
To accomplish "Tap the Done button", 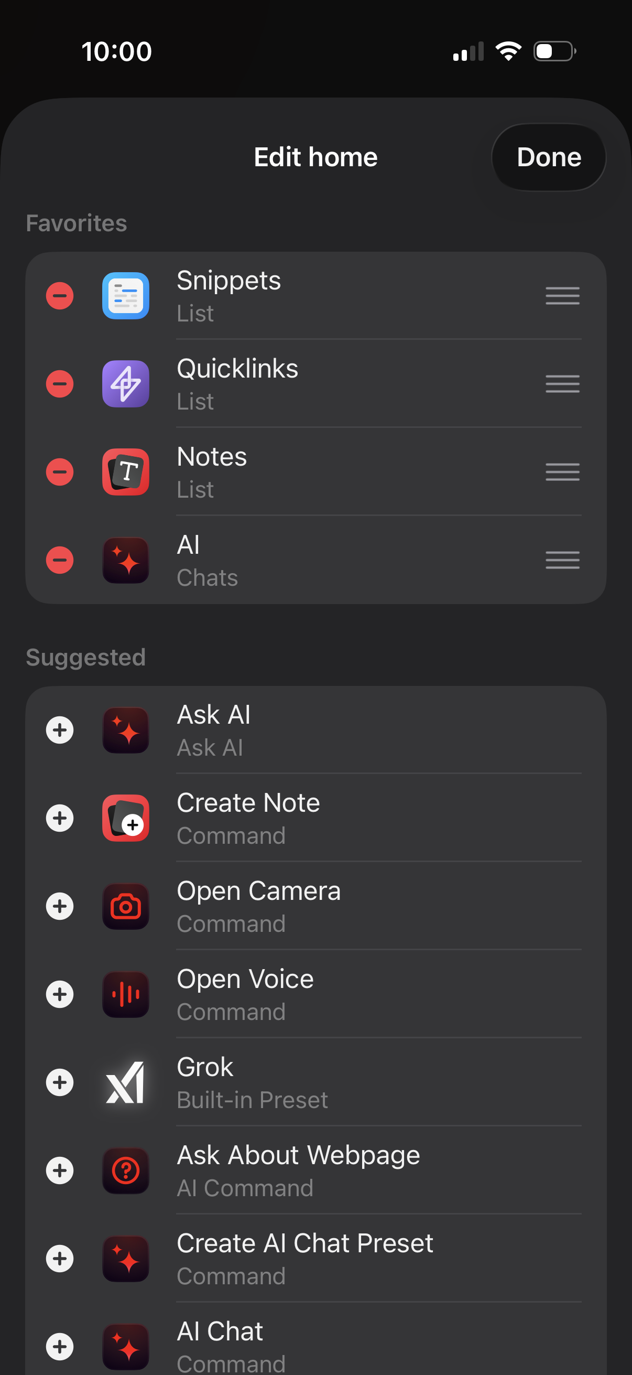I will (548, 157).
